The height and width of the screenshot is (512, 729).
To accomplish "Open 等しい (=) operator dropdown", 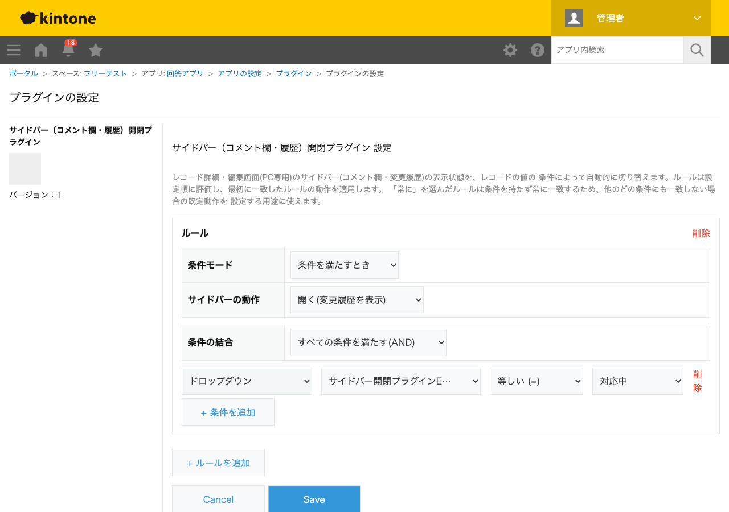I will coord(536,381).
